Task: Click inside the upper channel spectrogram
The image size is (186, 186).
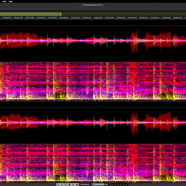Action: click(93, 81)
